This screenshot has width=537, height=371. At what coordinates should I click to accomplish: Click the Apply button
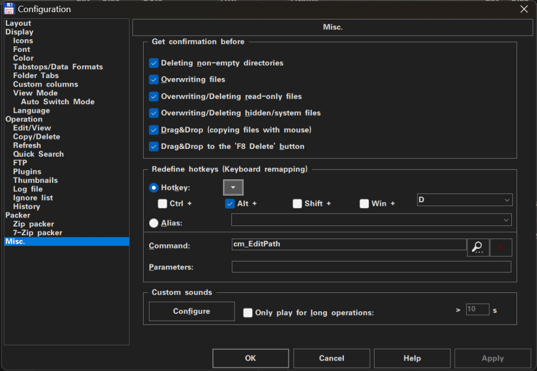tap(492, 358)
